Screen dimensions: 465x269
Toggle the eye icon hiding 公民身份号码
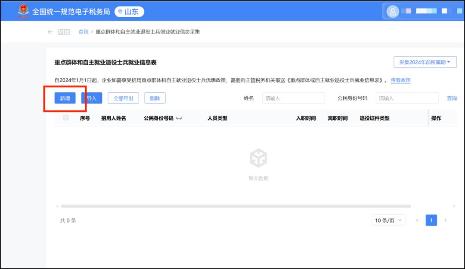179,119
